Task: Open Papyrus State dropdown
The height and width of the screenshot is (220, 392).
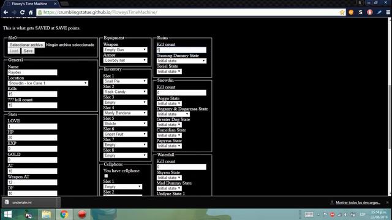Action: click(x=169, y=146)
